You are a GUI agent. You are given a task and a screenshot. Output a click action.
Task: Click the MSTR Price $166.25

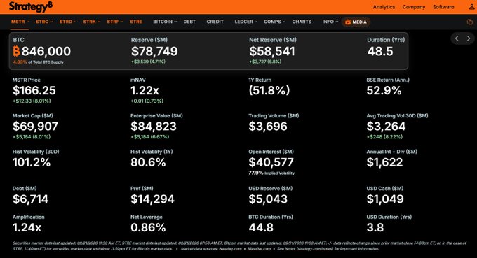[34, 90]
